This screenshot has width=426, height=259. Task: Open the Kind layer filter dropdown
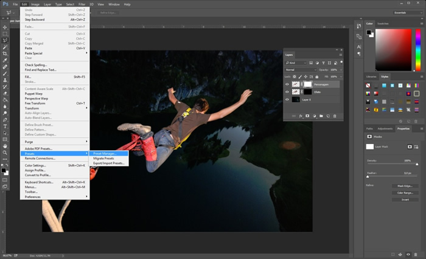295,63
